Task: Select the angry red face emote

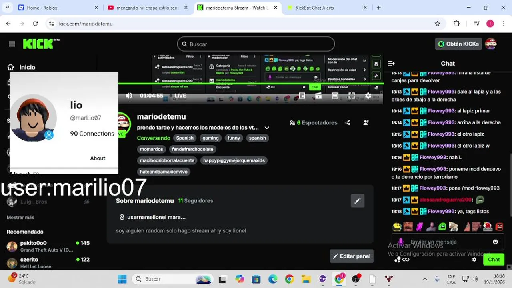Action: (499, 227)
